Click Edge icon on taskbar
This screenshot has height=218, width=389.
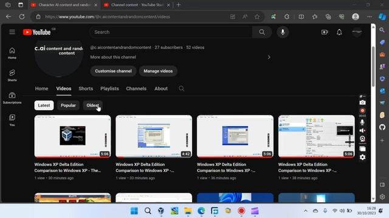[201, 211]
